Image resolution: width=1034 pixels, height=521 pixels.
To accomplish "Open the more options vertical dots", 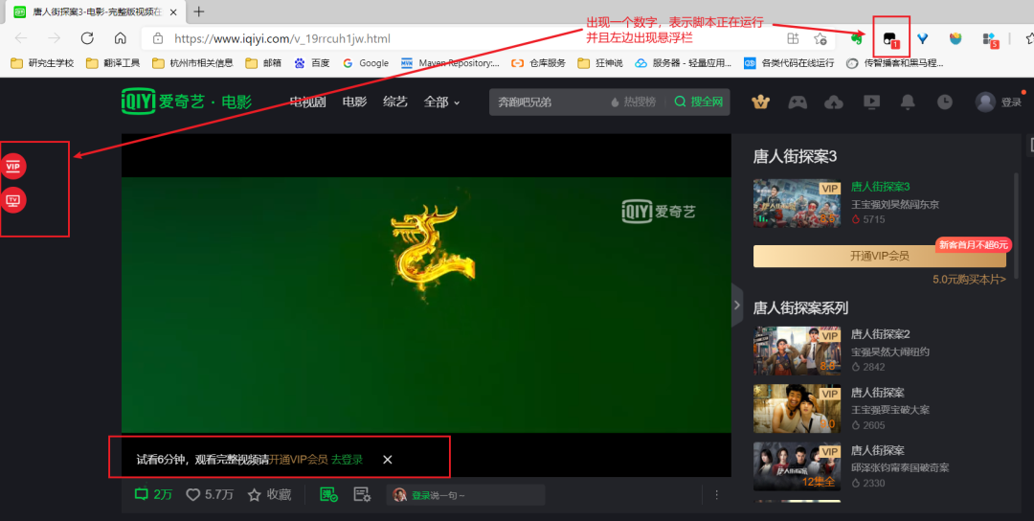I will 717,494.
